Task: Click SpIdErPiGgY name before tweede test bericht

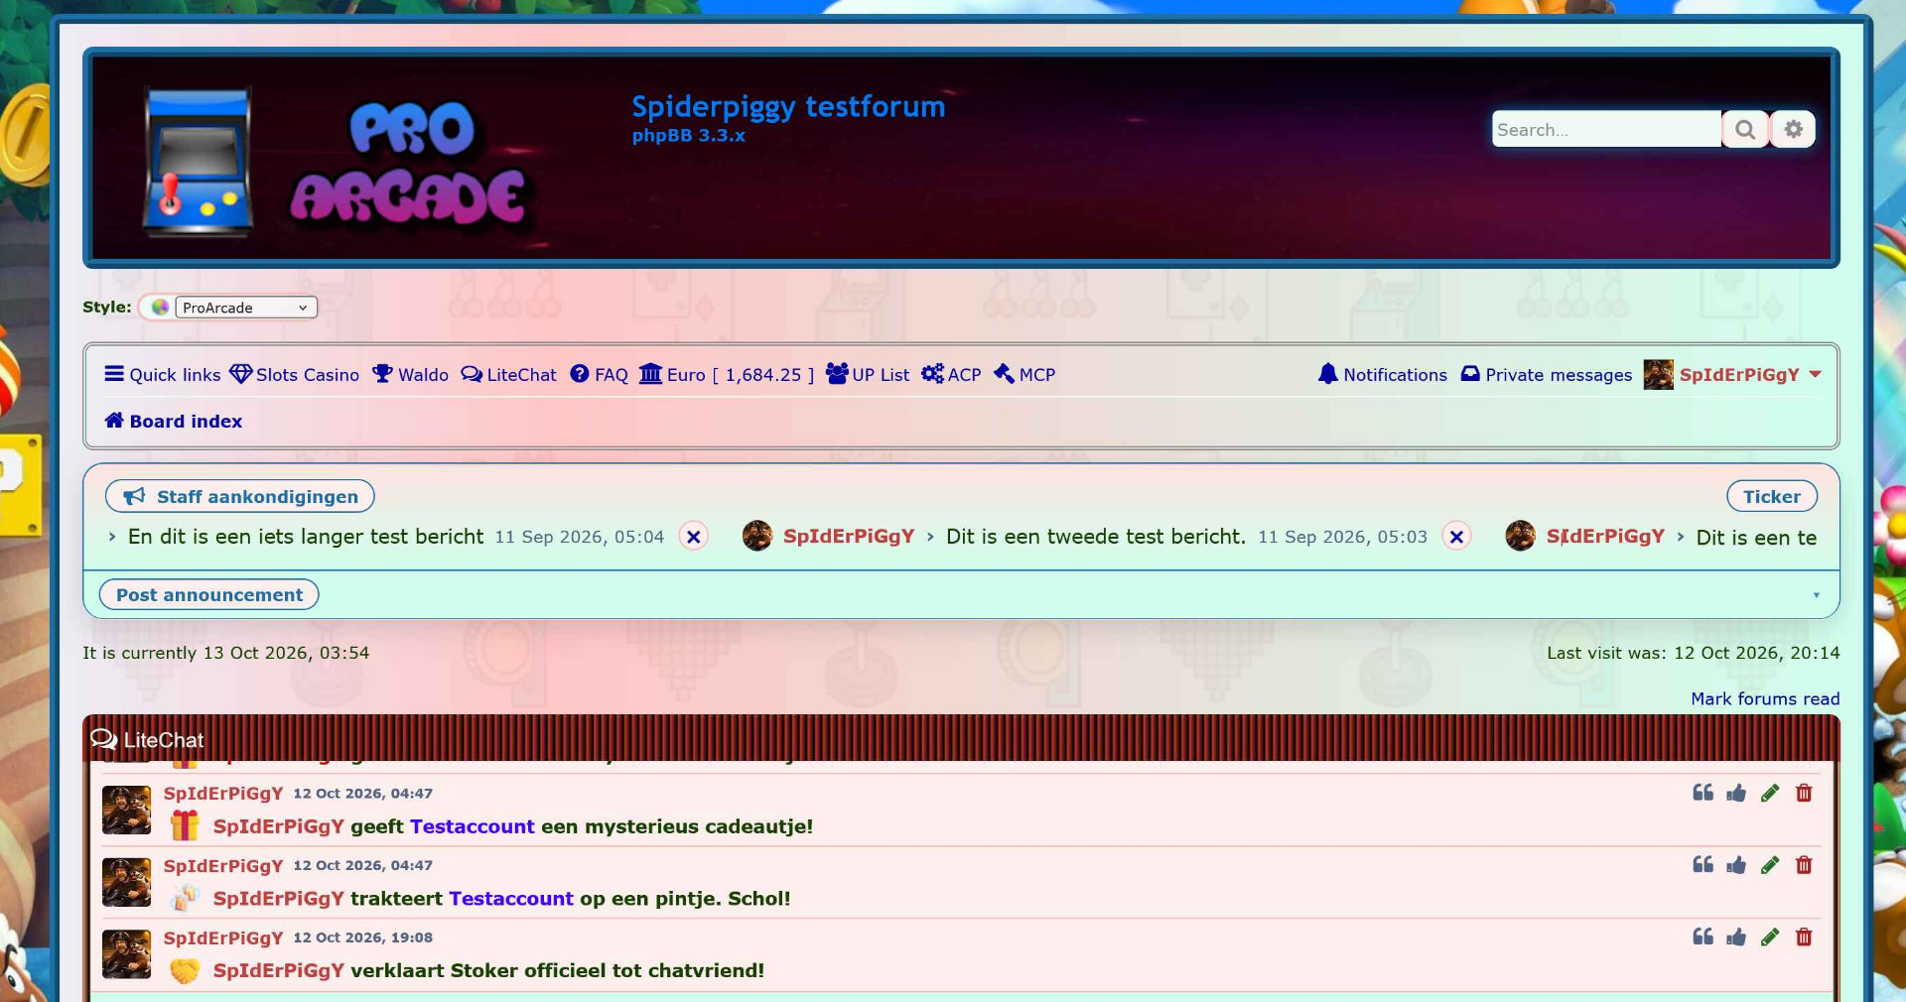Action: coord(849,537)
